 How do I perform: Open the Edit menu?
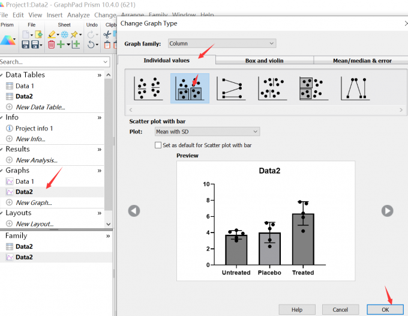(18, 15)
